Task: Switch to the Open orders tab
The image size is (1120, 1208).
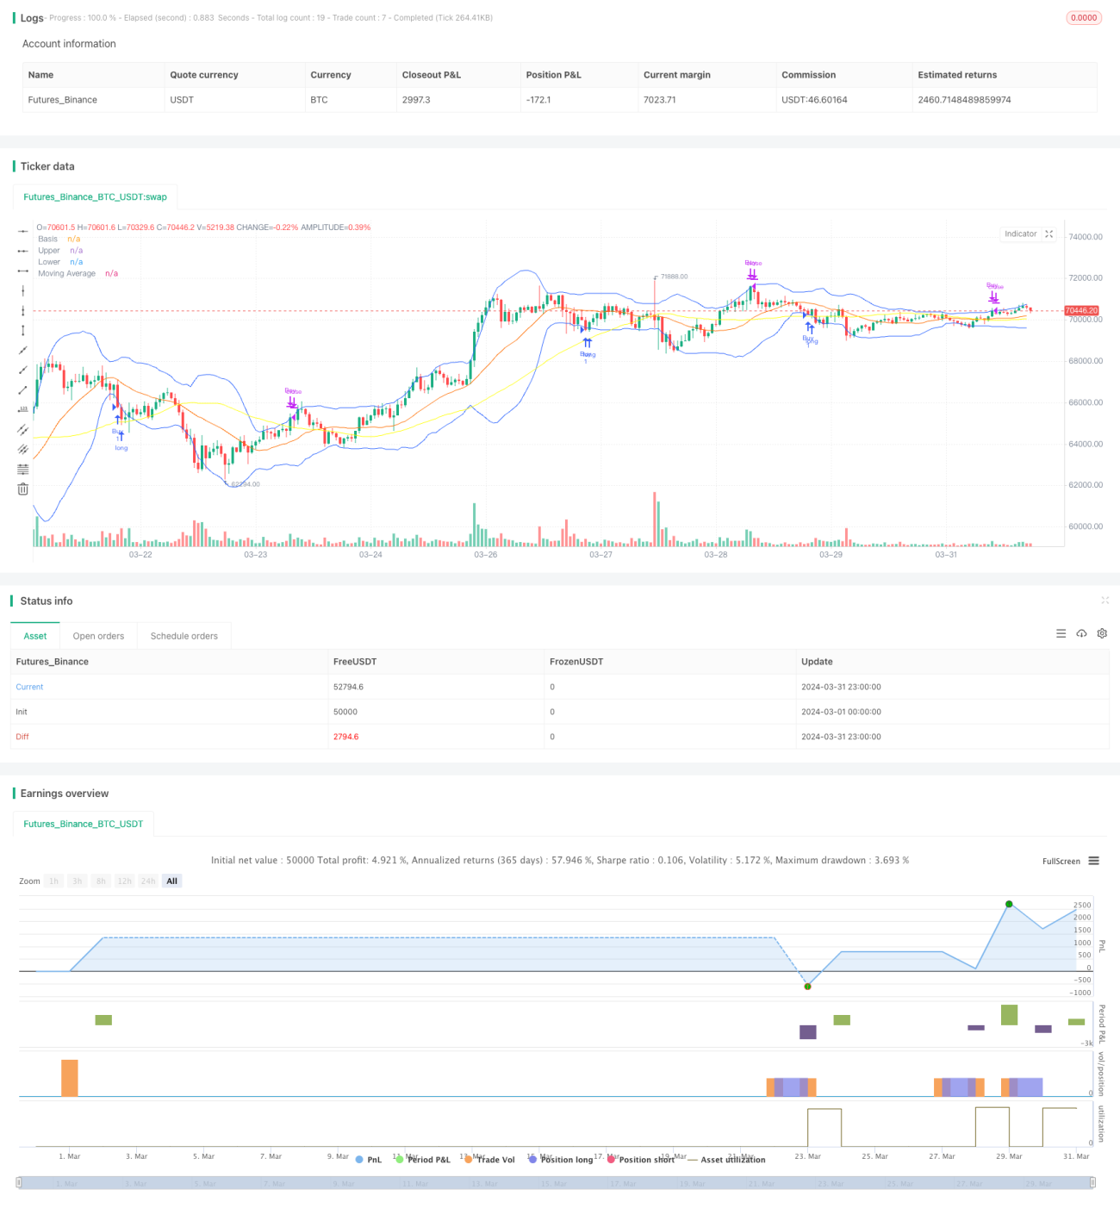Action: 98,636
